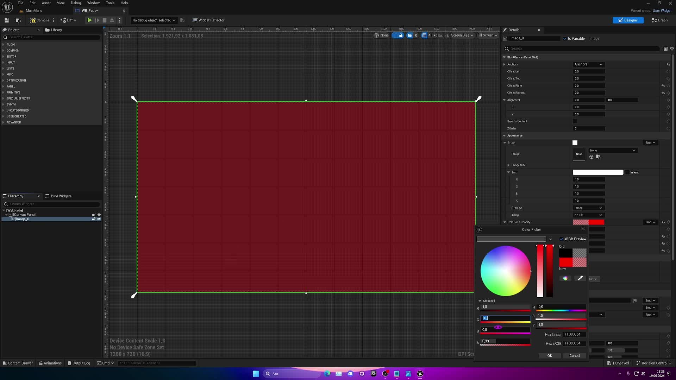Toggle Is Variable checkbox
The height and width of the screenshot is (380, 676).
[x=565, y=38]
